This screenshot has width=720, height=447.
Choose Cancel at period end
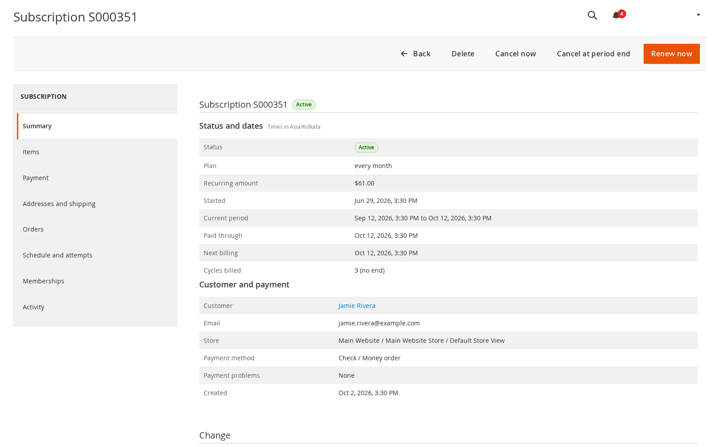593,54
